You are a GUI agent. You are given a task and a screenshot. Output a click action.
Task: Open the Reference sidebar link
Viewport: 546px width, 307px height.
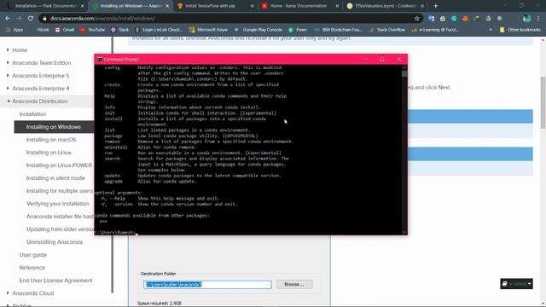pos(32,268)
